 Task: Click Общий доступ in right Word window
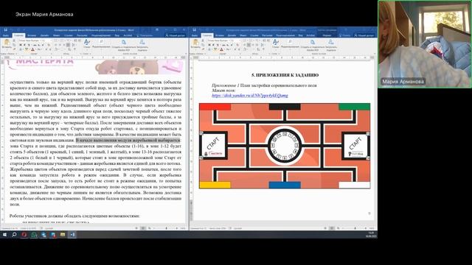click(364, 35)
